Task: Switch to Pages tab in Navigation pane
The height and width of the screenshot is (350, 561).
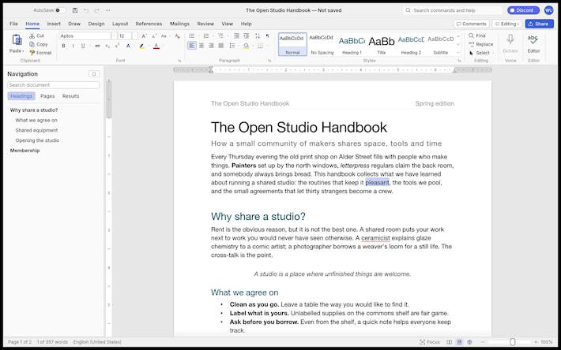Action: click(47, 96)
